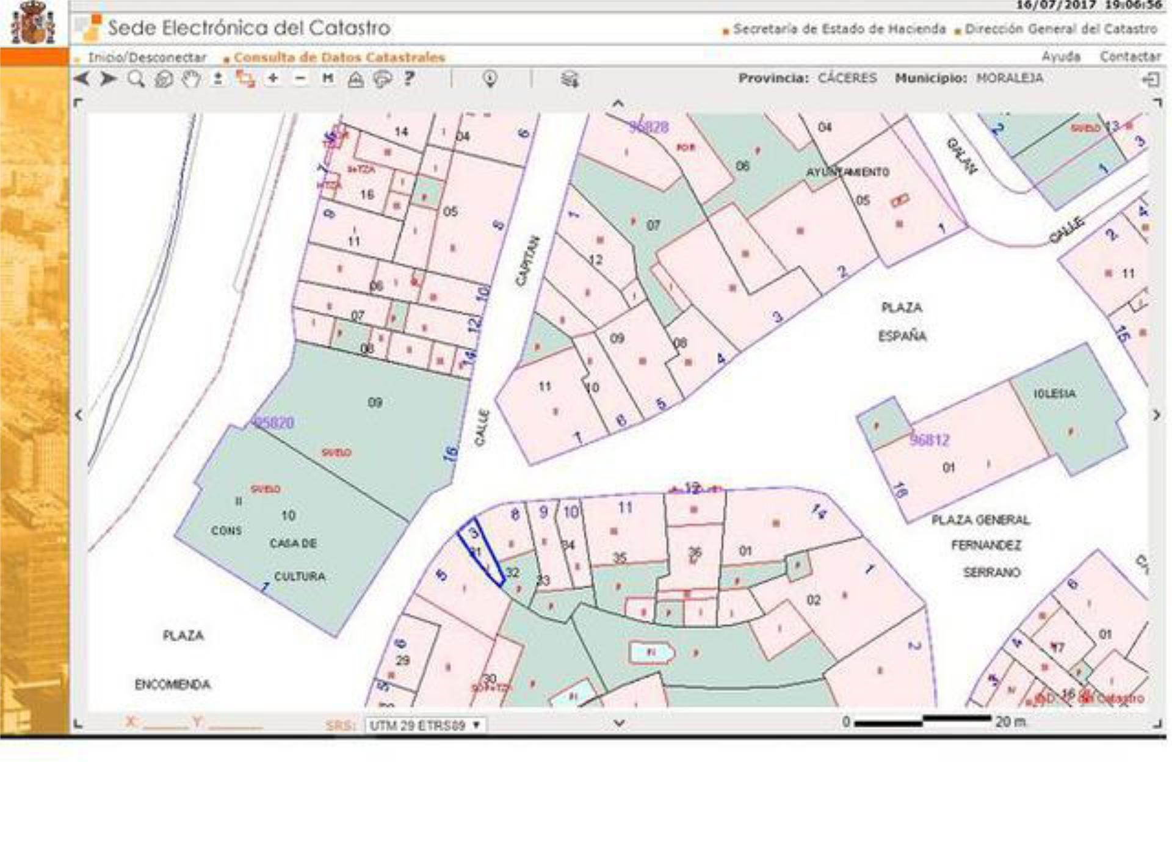Click the location pin info icon
The height and width of the screenshot is (848, 1172).
coord(490,79)
